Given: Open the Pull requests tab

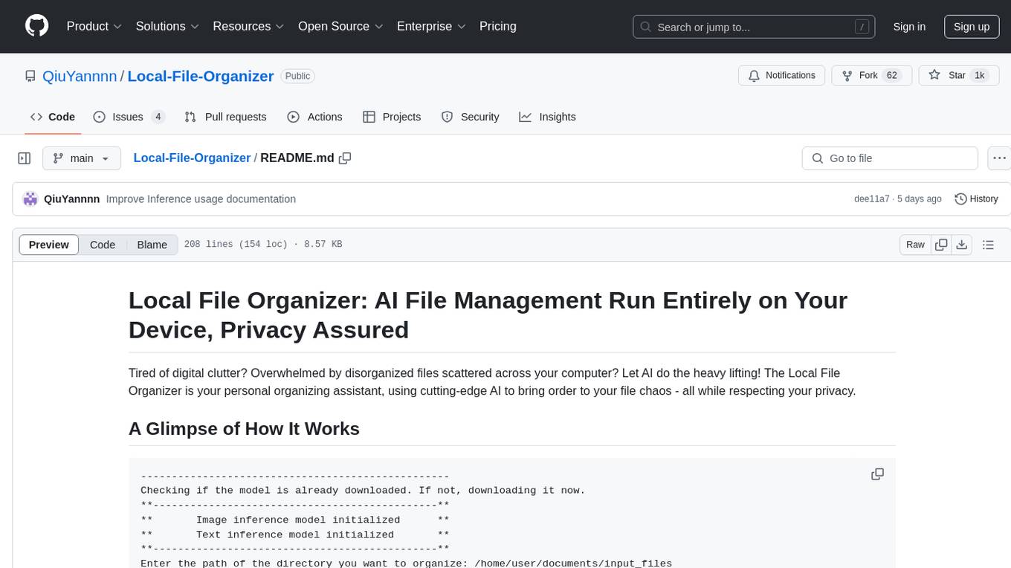Looking at the screenshot, I should (225, 117).
